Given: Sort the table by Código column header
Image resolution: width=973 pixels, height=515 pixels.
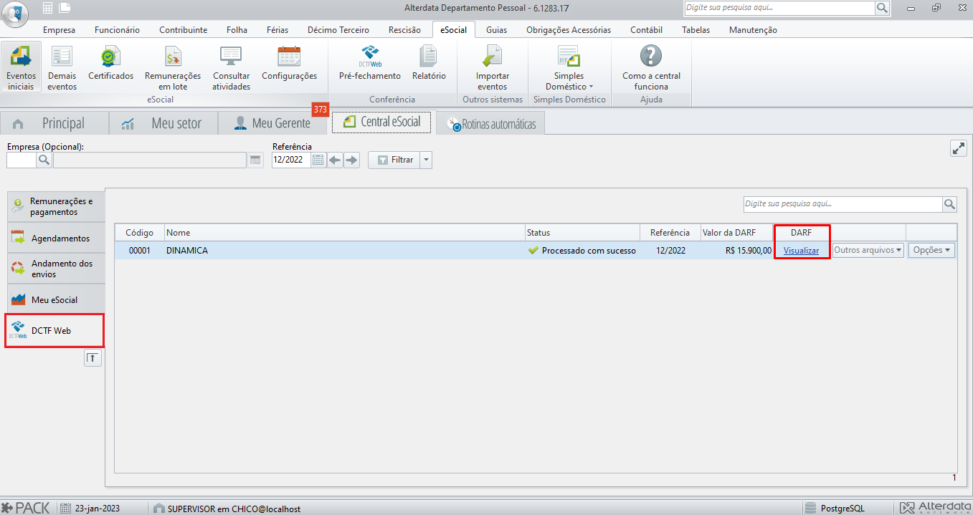Looking at the screenshot, I should [x=140, y=233].
